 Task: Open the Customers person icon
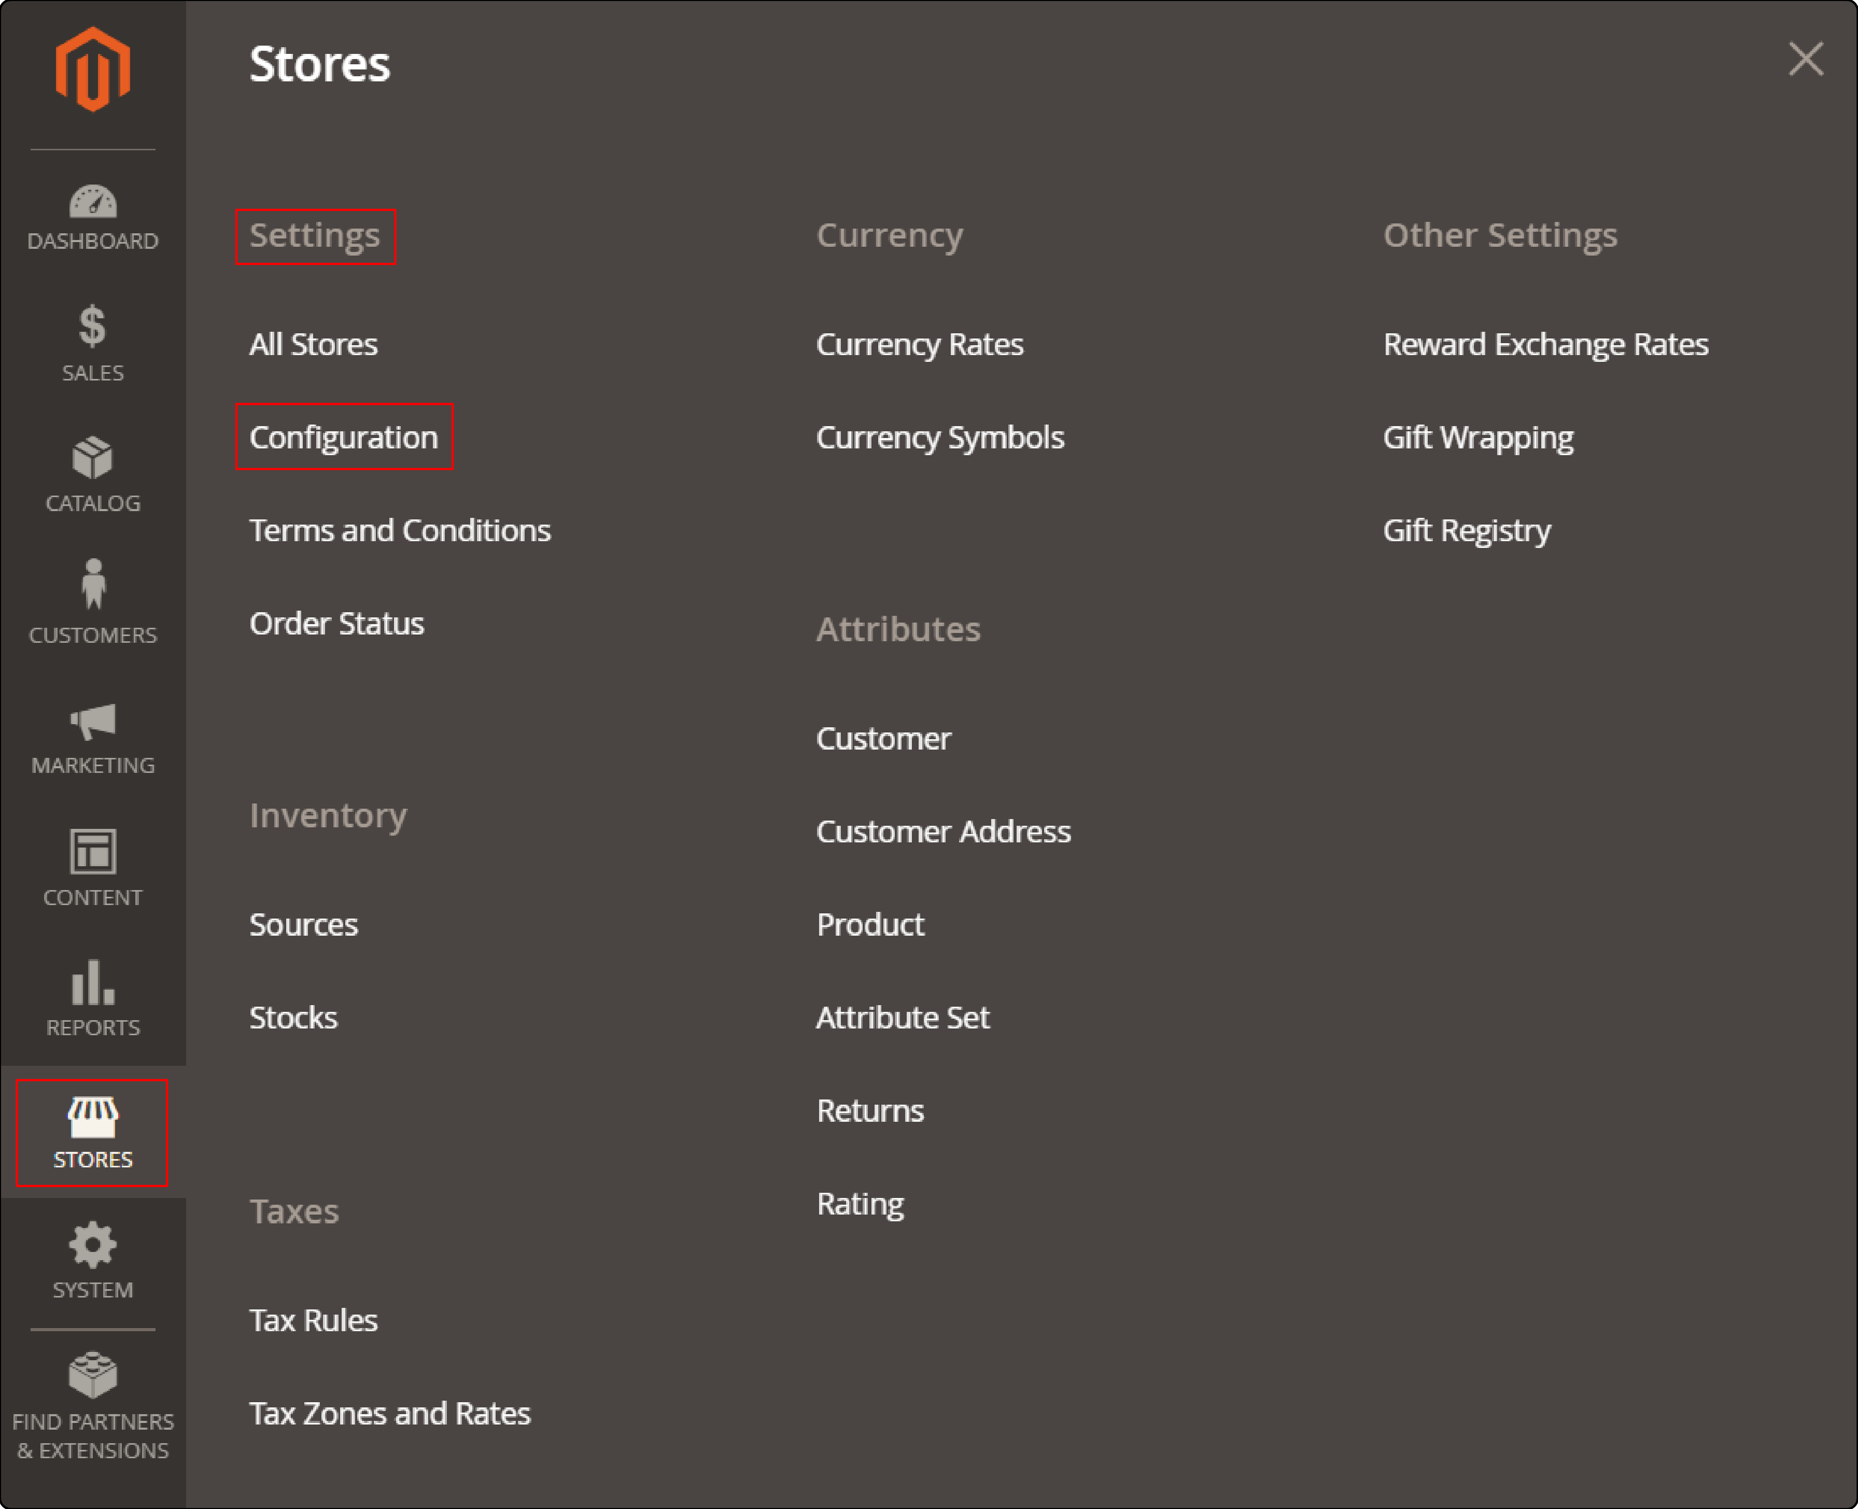[x=93, y=583]
